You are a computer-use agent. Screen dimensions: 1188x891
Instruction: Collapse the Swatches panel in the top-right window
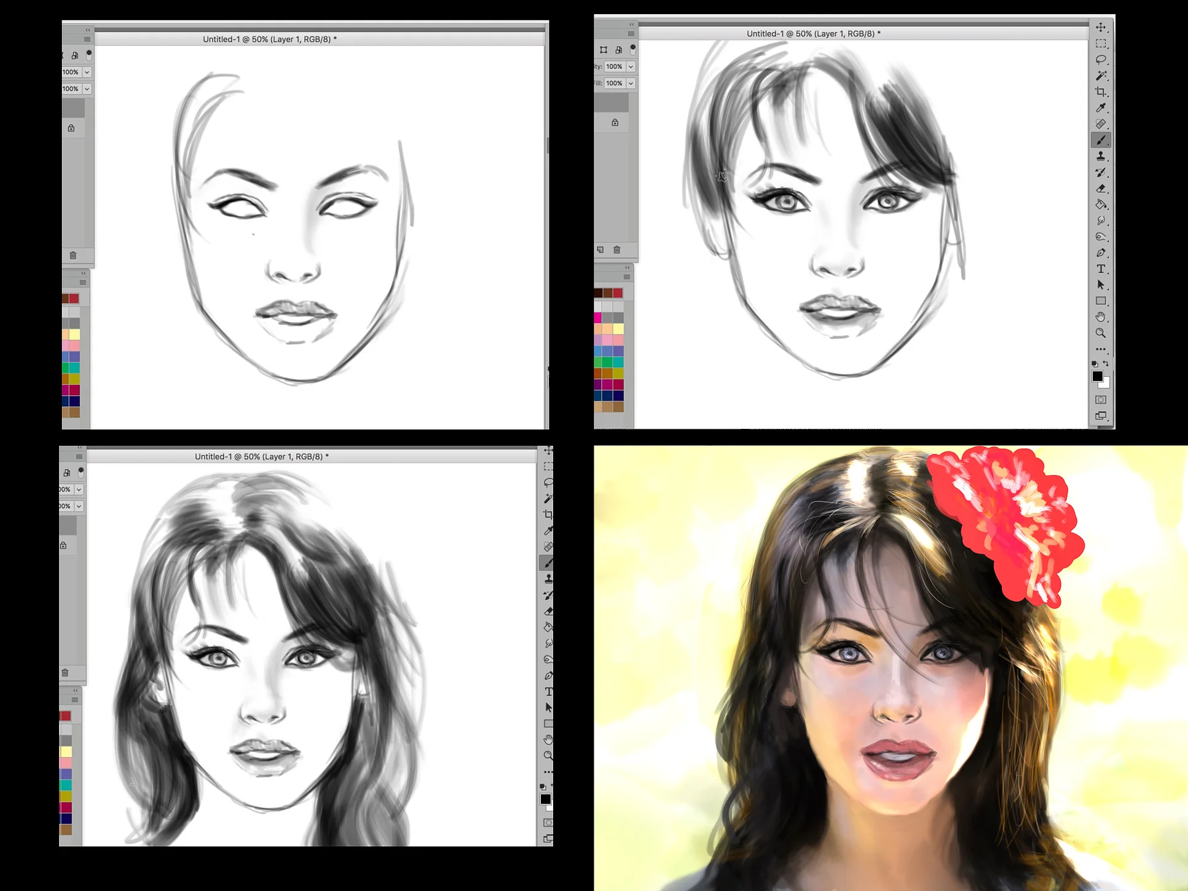click(627, 268)
